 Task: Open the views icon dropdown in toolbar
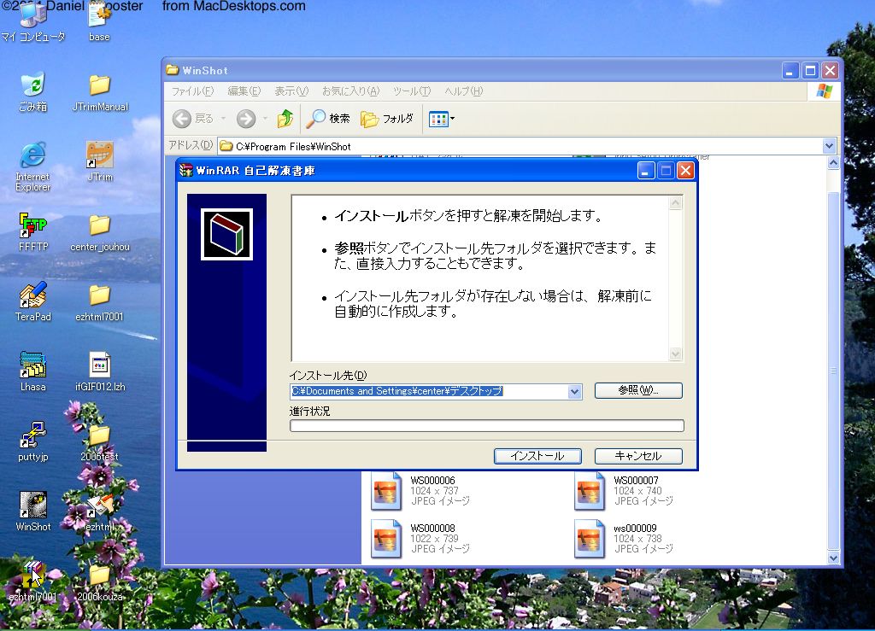tap(442, 118)
